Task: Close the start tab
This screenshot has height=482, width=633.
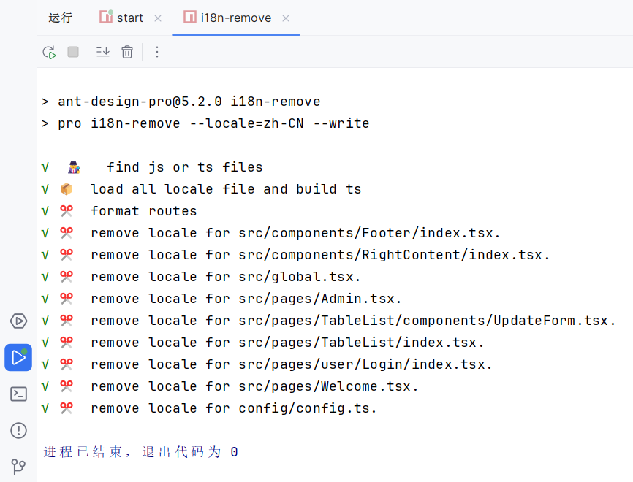Action: click(158, 18)
